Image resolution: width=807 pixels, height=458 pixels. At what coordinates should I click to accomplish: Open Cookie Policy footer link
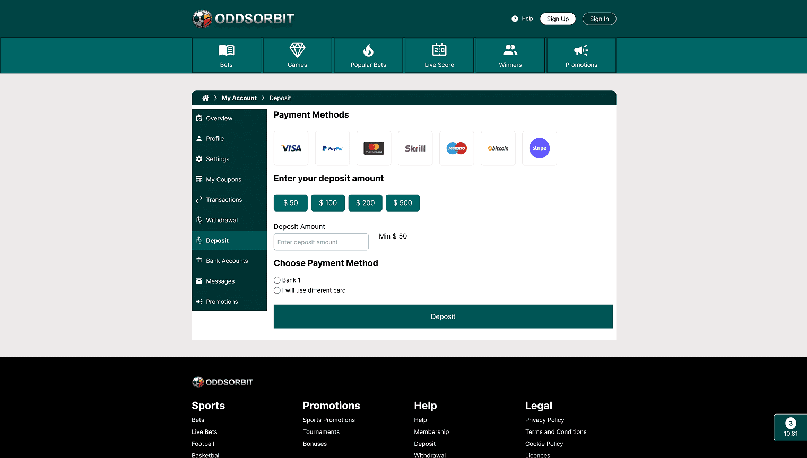(544, 444)
